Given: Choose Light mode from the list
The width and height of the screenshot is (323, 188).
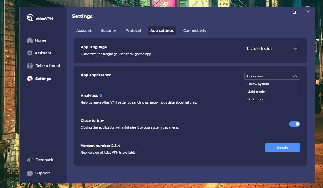Looking at the screenshot, I should 272,91.
